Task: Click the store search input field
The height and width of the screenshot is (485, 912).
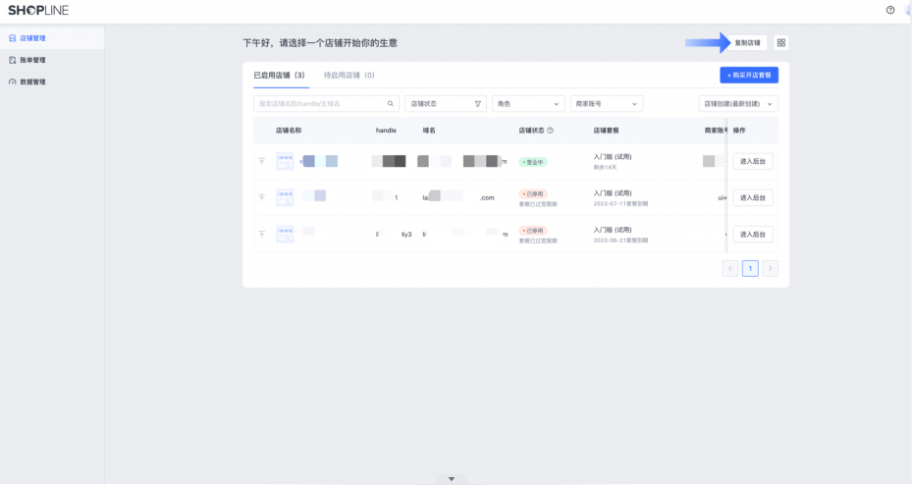Action: (319, 103)
